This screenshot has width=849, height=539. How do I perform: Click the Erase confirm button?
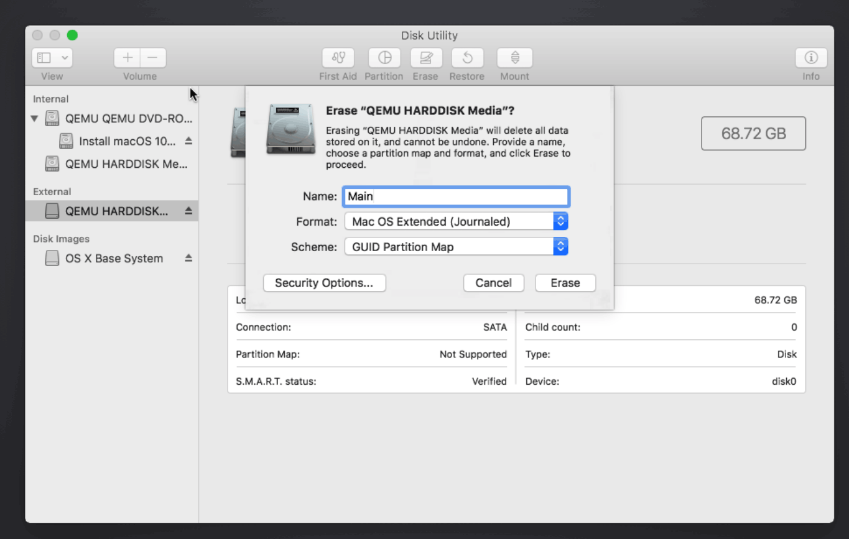pyautogui.click(x=565, y=283)
